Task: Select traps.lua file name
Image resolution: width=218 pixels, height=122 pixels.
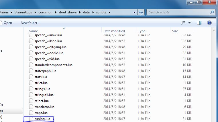Action: click(41, 113)
